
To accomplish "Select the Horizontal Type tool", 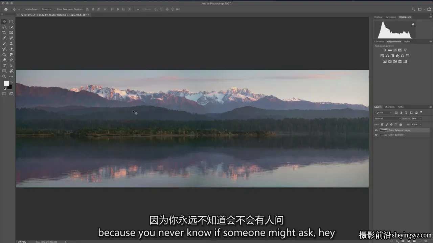I will (4, 65).
